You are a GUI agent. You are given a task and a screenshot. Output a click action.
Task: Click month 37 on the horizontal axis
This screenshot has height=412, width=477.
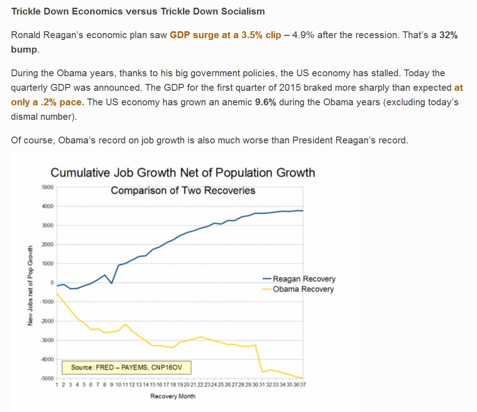point(303,385)
